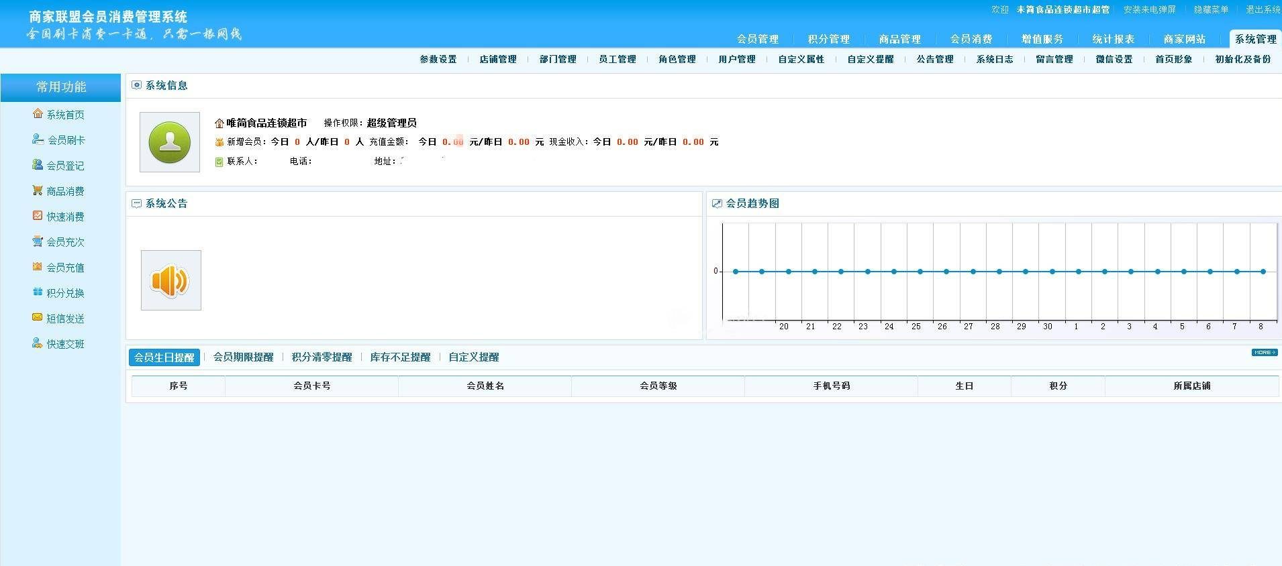The width and height of the screenshot is (1282, 566).
Task: Open 参数设置 in the submenu bar
Action: (x=438, y=59)
